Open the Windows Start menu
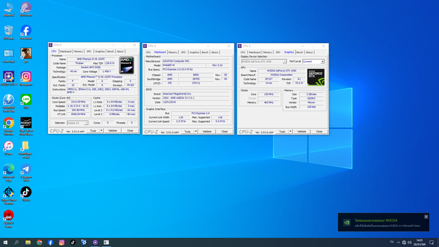Image resolution: width=439 pixels, height=247 pixels. [5, 242]
